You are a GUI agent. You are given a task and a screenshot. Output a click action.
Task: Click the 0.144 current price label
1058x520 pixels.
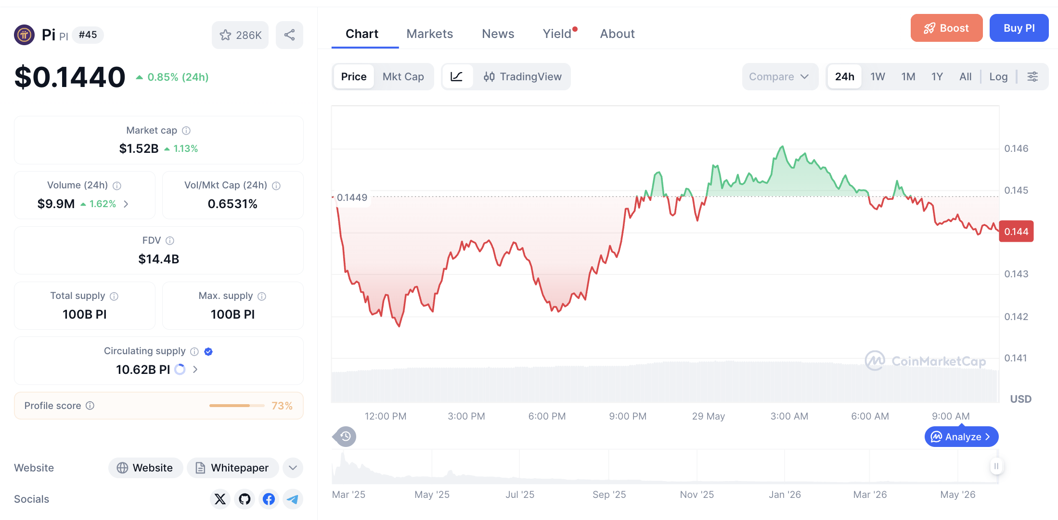point(1016,232)
